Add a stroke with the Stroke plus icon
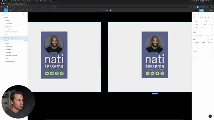Screen dimensions: 214x120 click(x=212, y=47)
